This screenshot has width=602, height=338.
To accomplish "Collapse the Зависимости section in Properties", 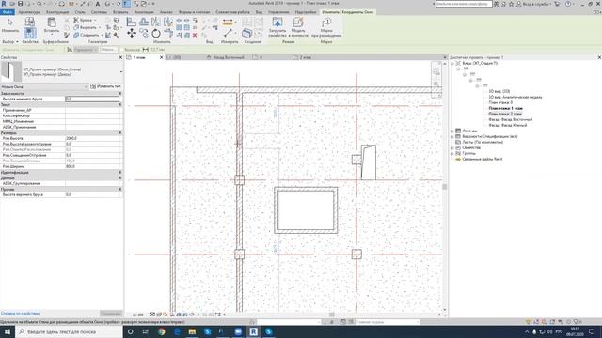I will [x=120, y=93].
